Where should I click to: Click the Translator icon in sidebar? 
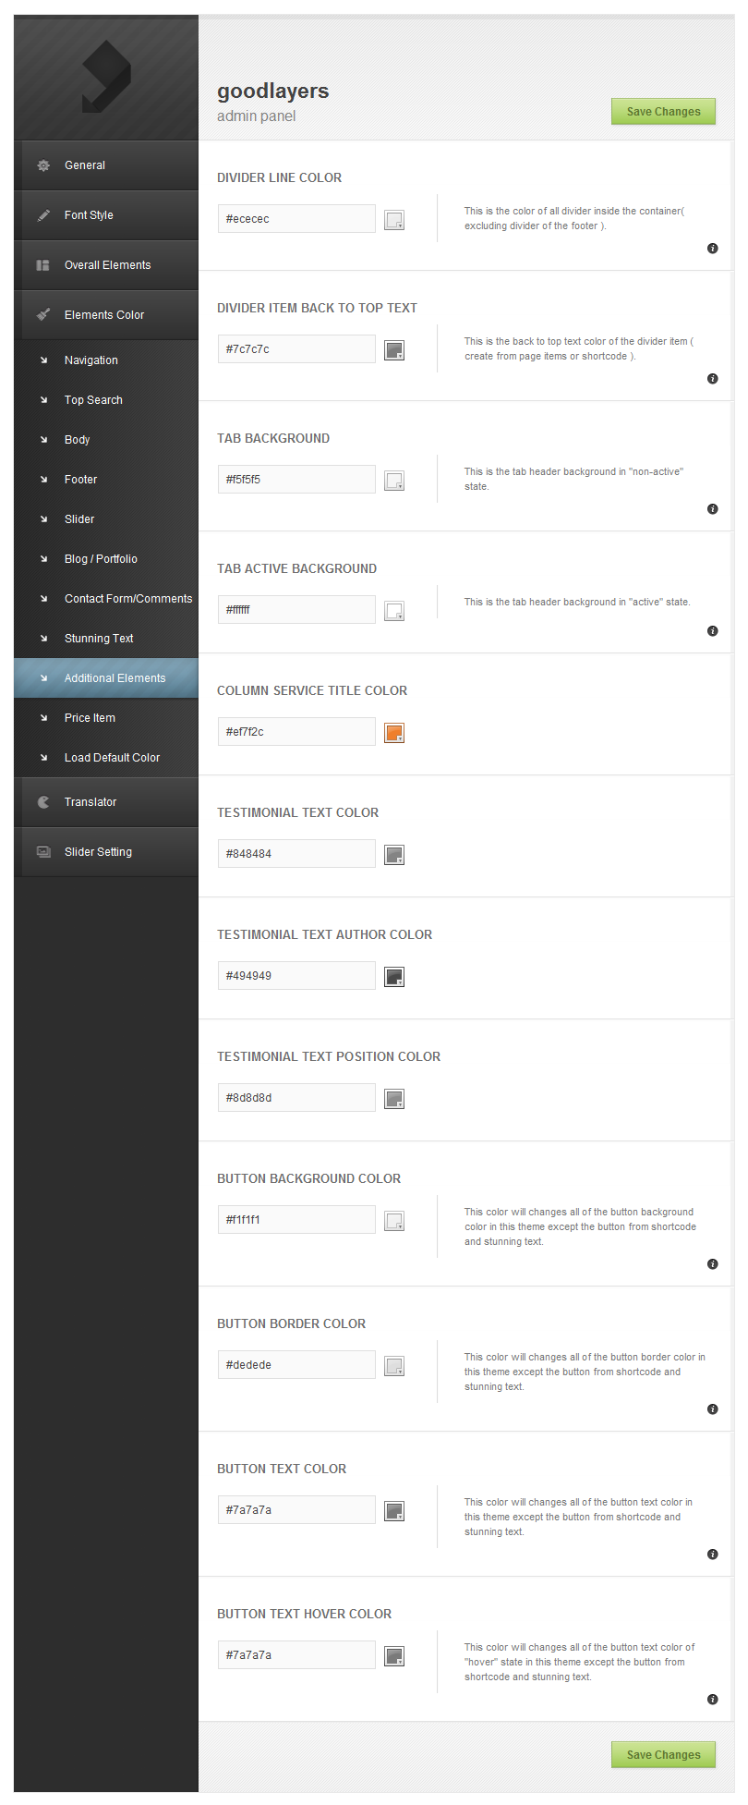[x=43, y=802]
